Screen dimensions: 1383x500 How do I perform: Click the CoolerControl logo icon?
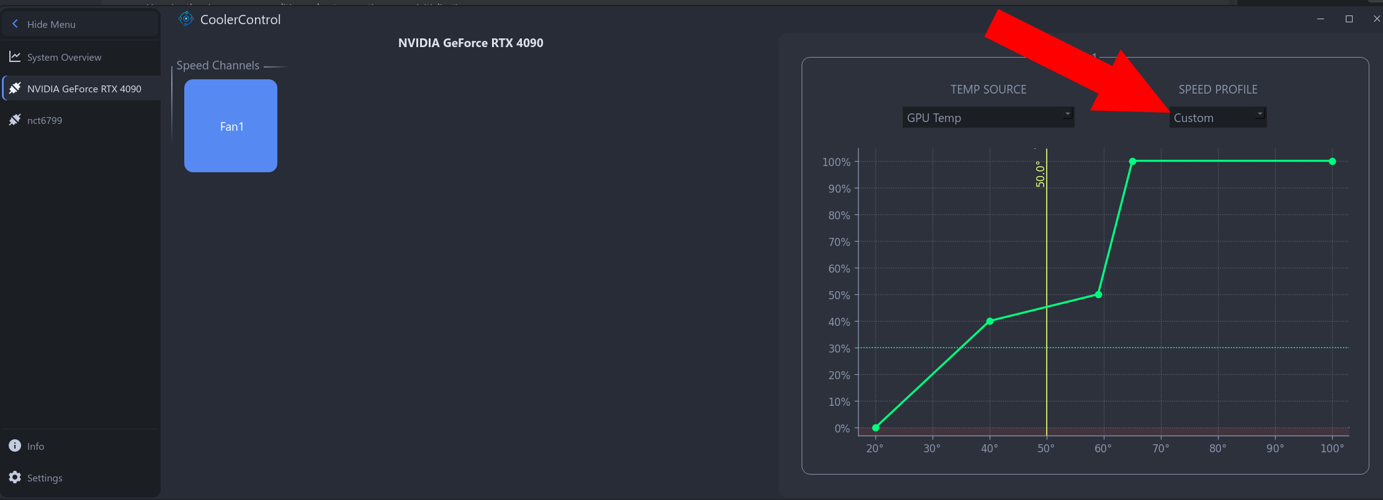[186, 19]
